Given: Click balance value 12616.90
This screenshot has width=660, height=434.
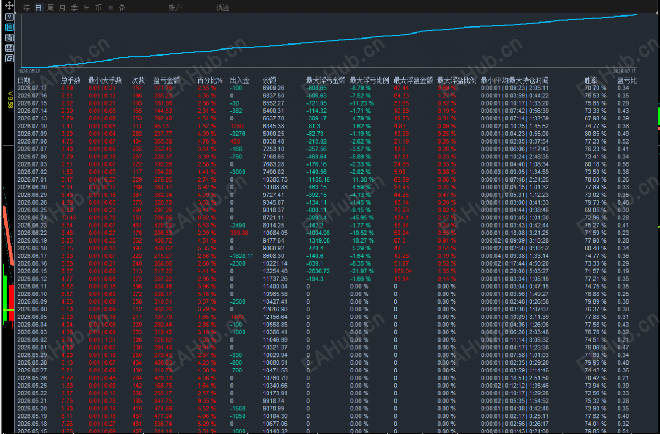Looking at the screenshot, I should tap(275, 310).
